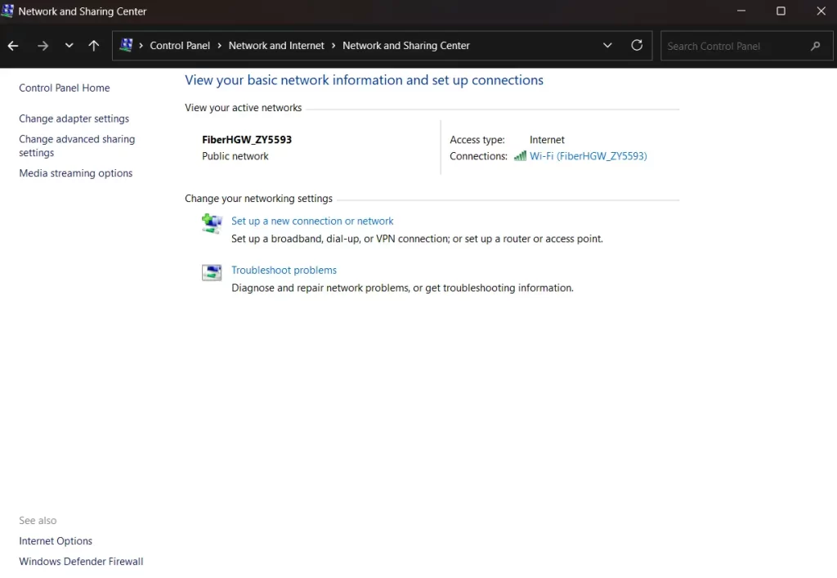Click the Set up connection icon with green plus
Viewport: 837px width, 578px height.
(x=212, y=222)
